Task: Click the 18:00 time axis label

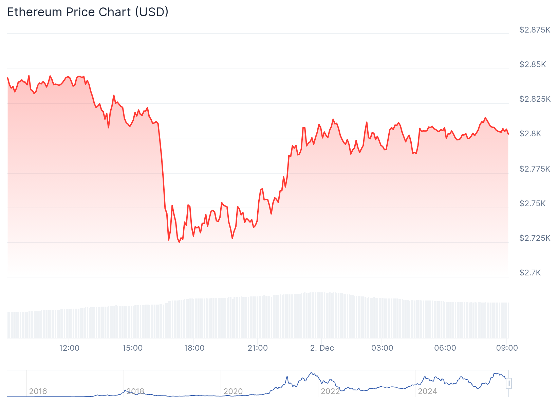Action: (x=194, y=348)
